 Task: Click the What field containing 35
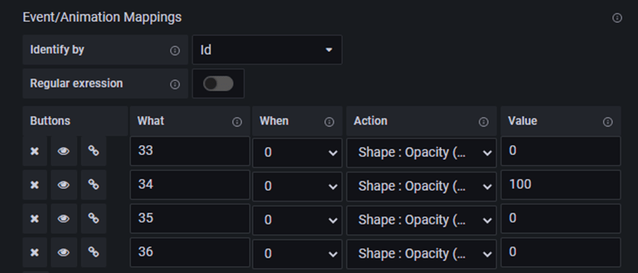(190, 219)
